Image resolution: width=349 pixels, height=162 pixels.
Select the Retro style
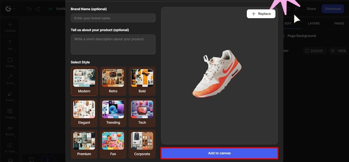click(x=113, y=81)
